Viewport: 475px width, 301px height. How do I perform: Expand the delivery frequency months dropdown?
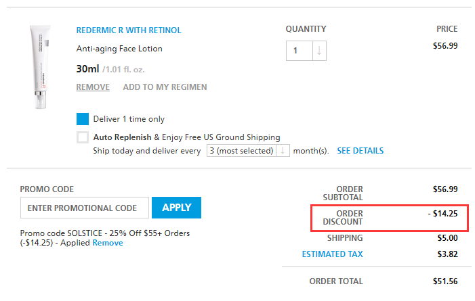pos(248,151)
